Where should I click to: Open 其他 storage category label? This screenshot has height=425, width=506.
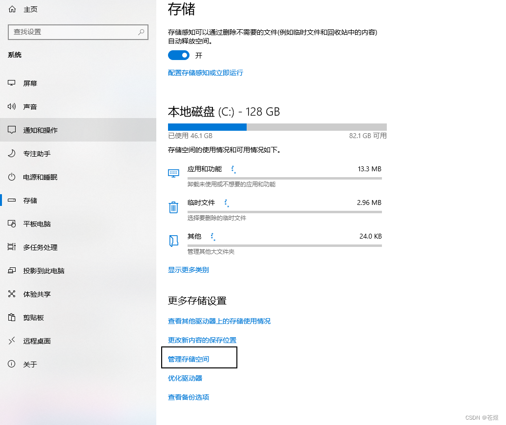[x=194, y=236]
